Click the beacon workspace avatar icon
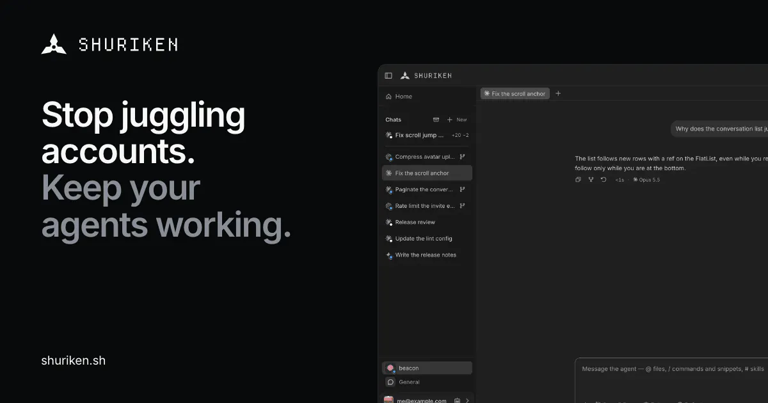 click(x=390, y=368)
